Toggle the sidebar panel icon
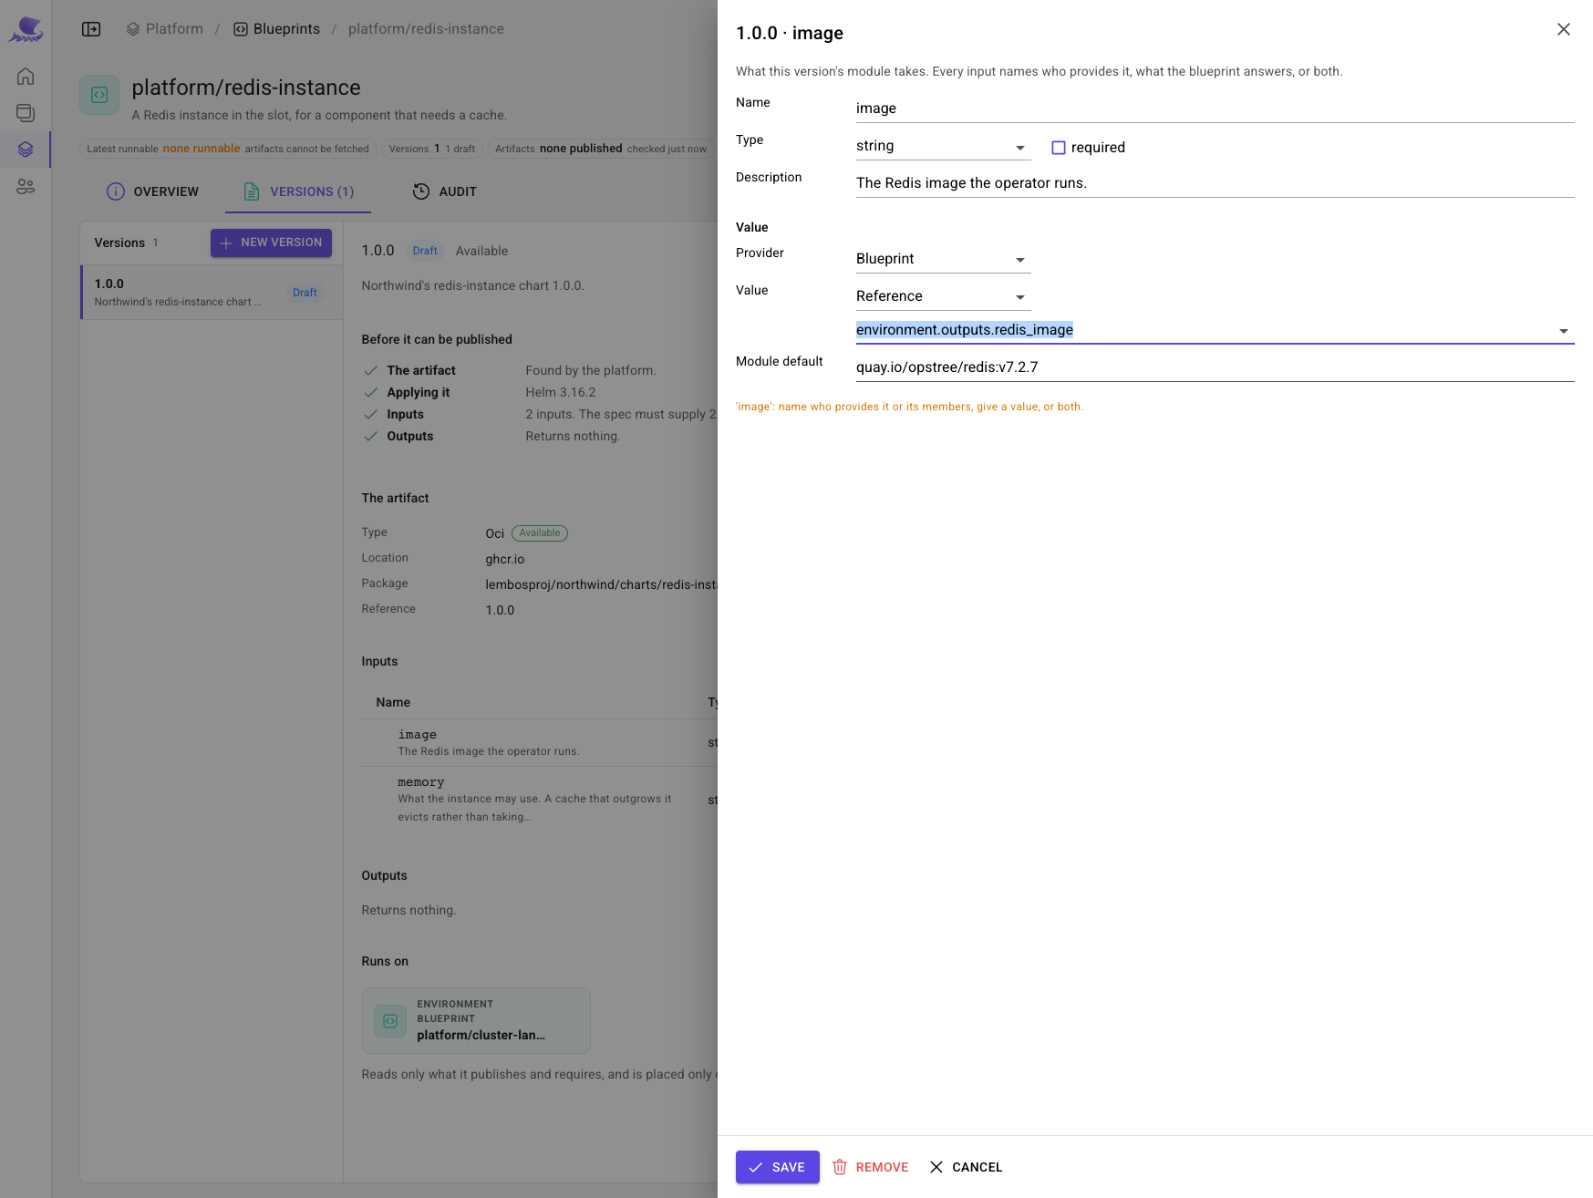1593x1198 pixels. (x=91, y=29)
